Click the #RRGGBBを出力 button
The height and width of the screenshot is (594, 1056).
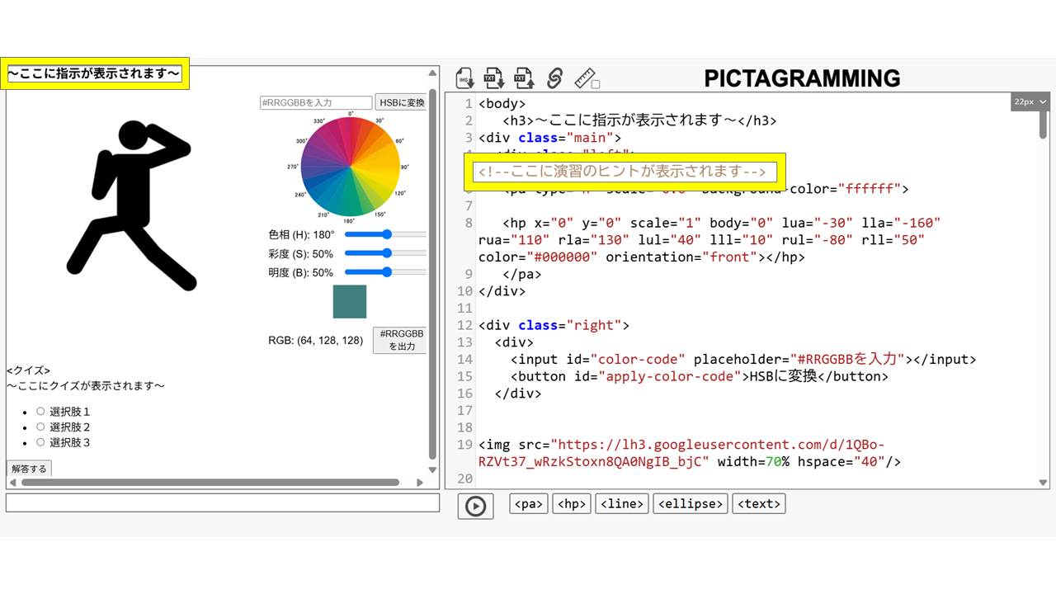tap(400, 340)
